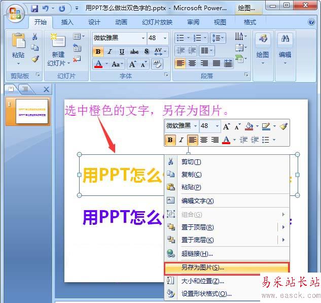
Task: Align text left in ribbon paragraph group
Action: pos(180,63)
